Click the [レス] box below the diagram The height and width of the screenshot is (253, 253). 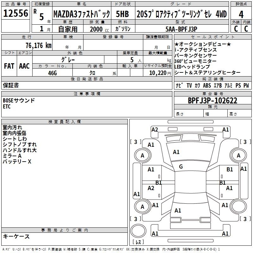(138, 242)
